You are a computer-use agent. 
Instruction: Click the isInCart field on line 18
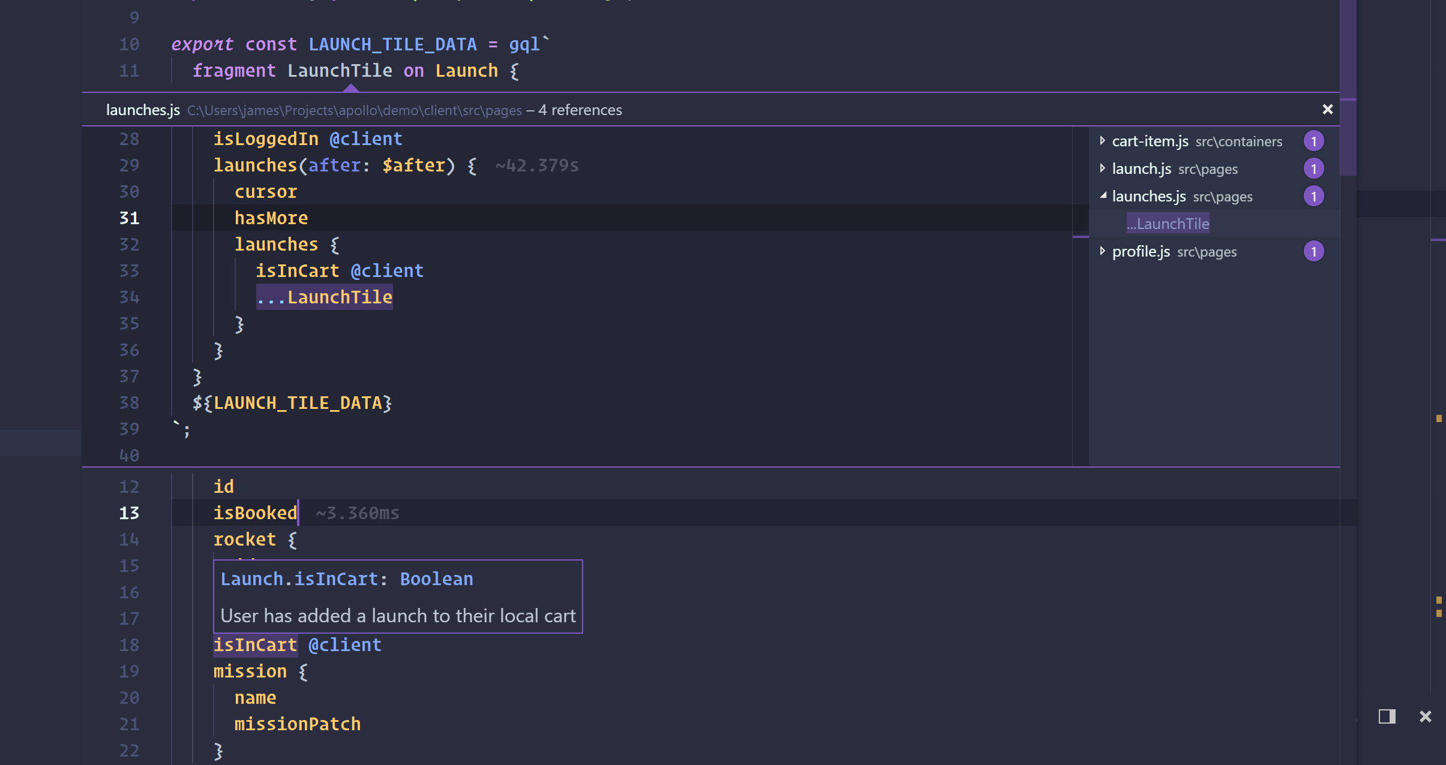(256, 644)
